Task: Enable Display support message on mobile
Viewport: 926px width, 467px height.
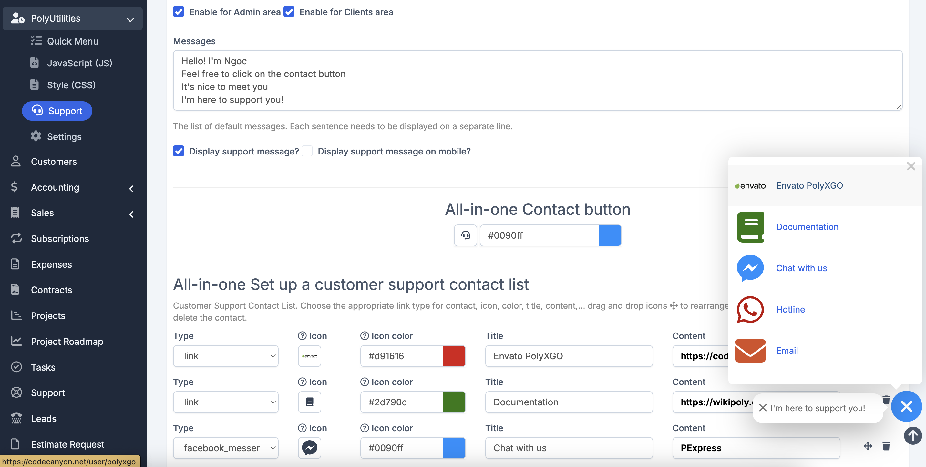Action: coord(307,151)
